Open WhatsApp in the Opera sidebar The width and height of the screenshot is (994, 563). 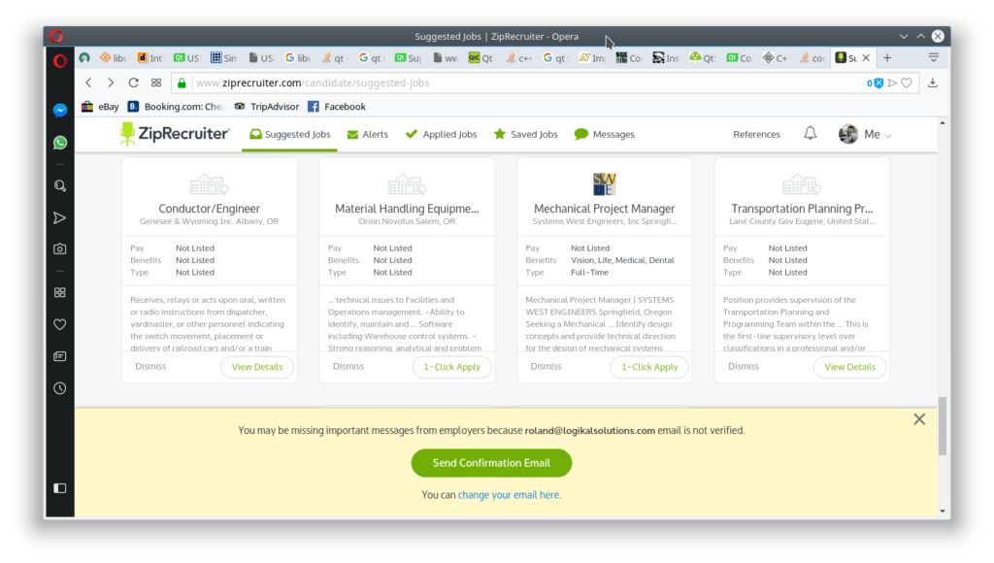pyautogui.click(x=60, y=143)
